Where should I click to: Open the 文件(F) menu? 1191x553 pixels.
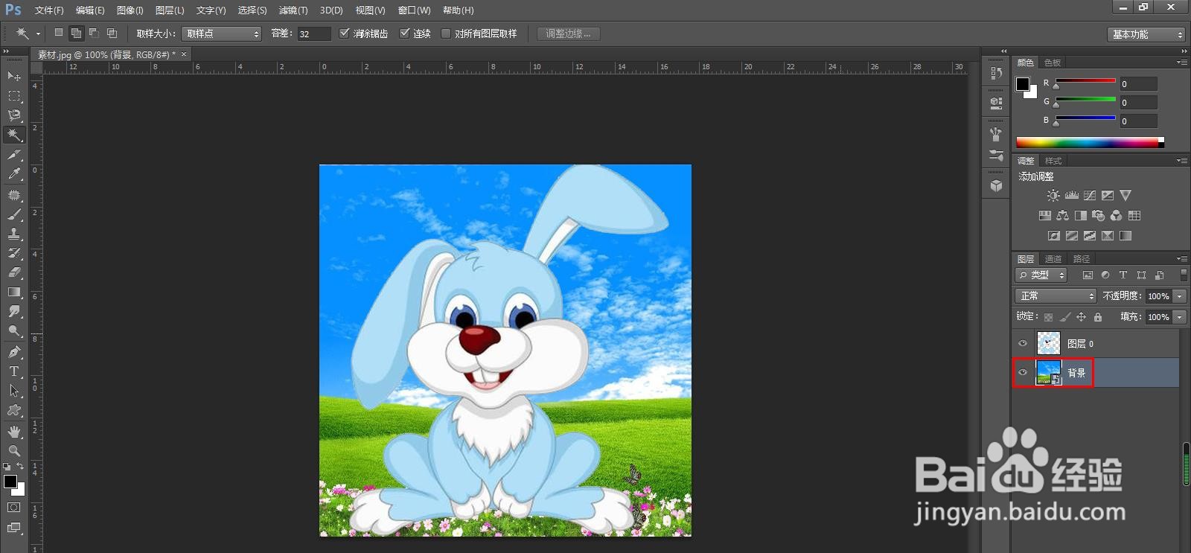pyautogui.click(x=49, y=10)
